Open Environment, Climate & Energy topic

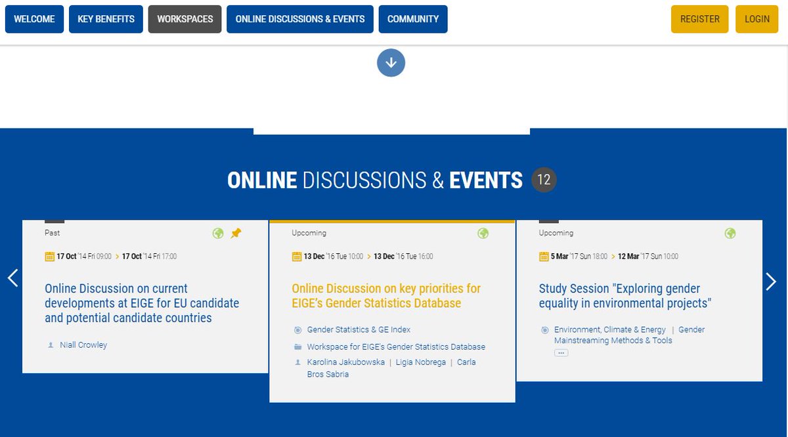610,330
